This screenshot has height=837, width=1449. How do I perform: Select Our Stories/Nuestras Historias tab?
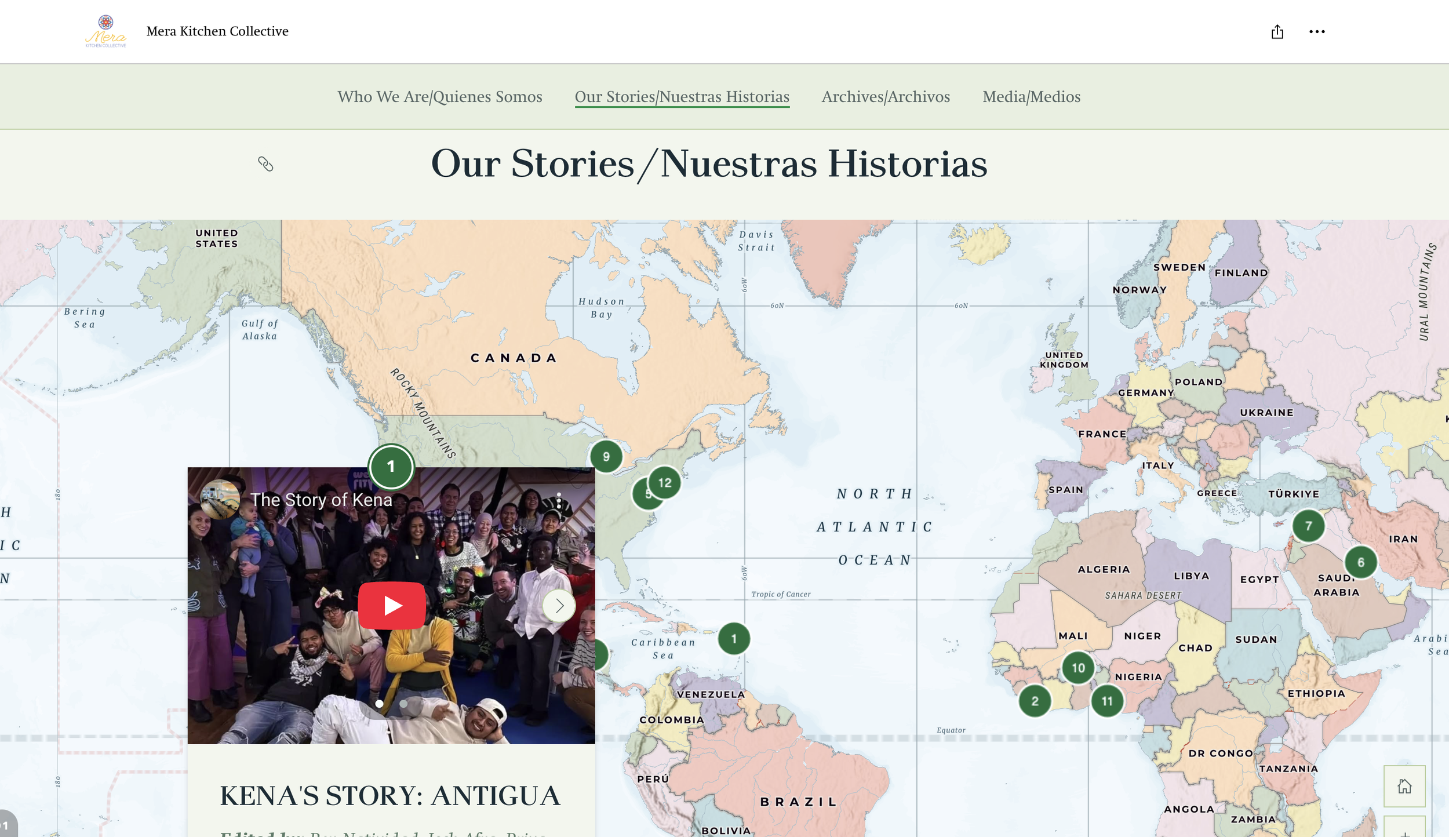pyautogui.click(x=682, y=96)
